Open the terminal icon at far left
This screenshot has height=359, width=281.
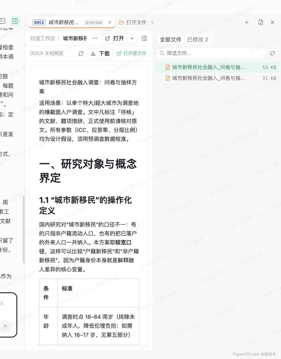click(3, 21)
